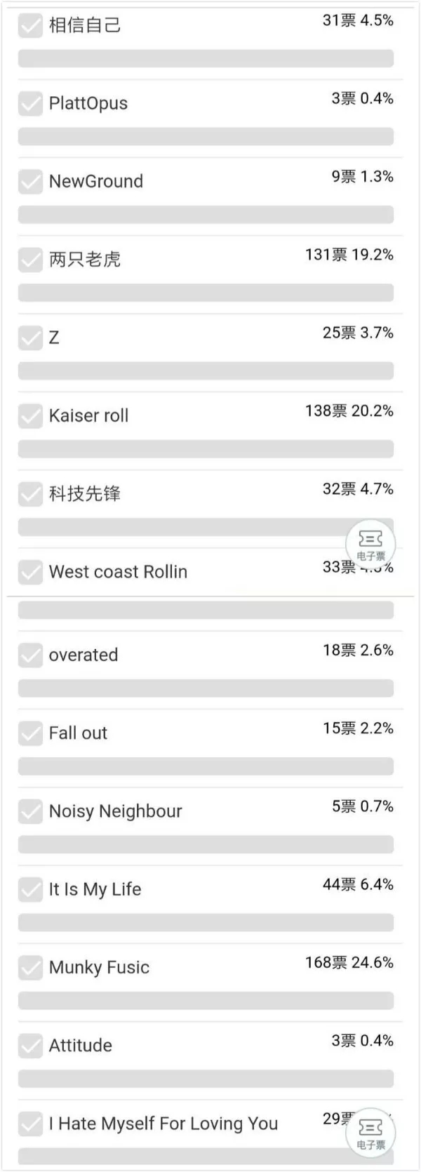This screenshot has height=1172, width=421.
Task: Click the 168票 24.6% vote count text
Action: [349, 962]
